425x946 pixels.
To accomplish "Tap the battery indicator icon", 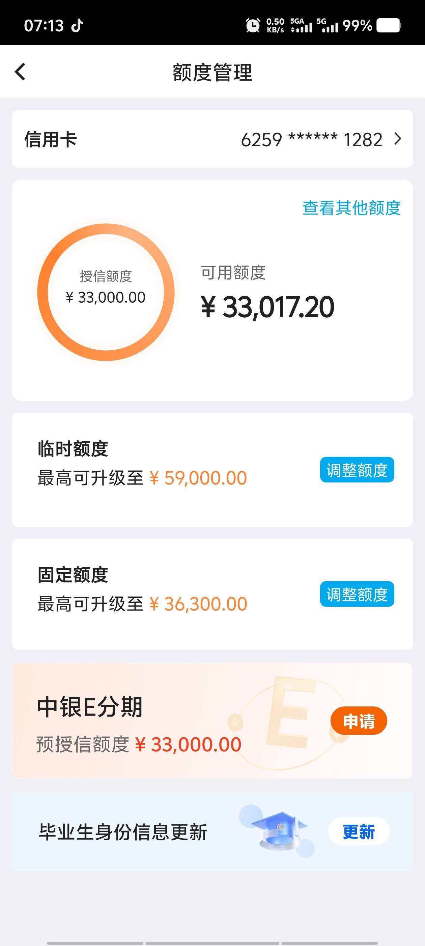I will [x=389, y=25].
